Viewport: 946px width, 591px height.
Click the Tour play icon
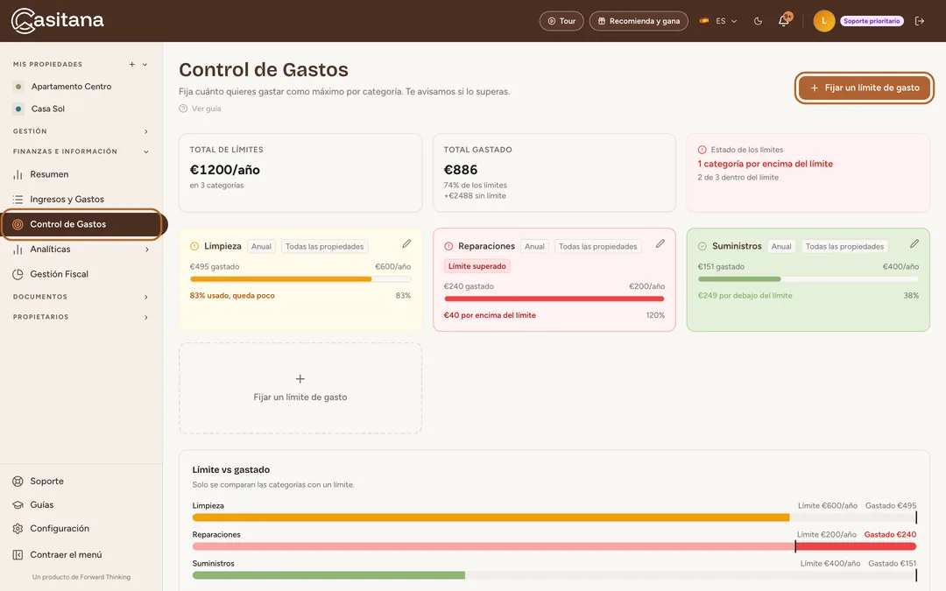[552, 21]
